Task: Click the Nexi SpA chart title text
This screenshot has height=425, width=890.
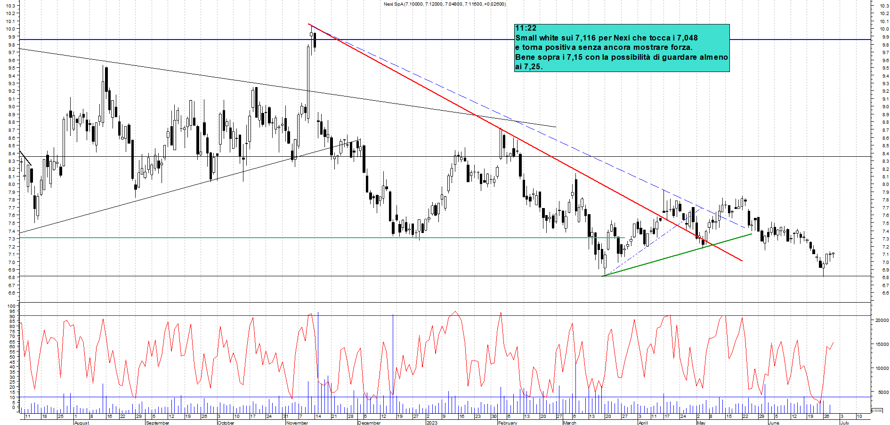Action: (445, 4)
